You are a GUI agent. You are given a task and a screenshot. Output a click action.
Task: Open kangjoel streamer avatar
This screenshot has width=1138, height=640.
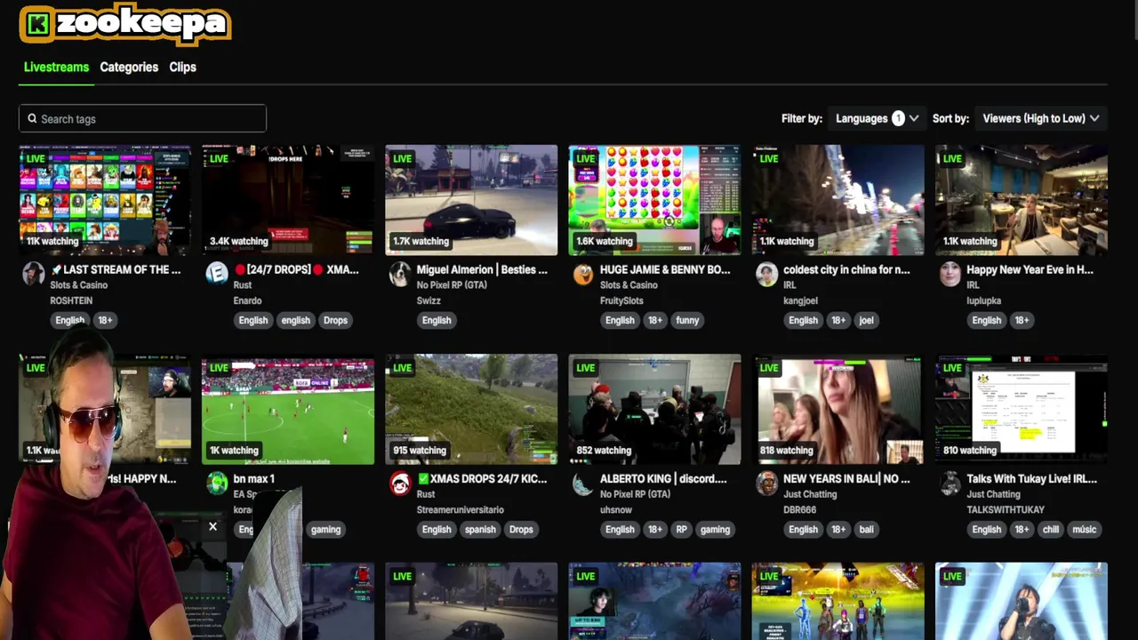[x=766, y=274]
